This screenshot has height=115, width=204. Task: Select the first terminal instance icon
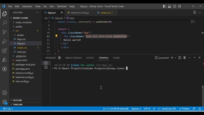click(46, 63)
